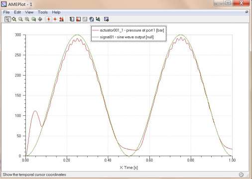252x179 pixels.
Task: Select signal01 sine wave legend entry
Action: (123, 37)
